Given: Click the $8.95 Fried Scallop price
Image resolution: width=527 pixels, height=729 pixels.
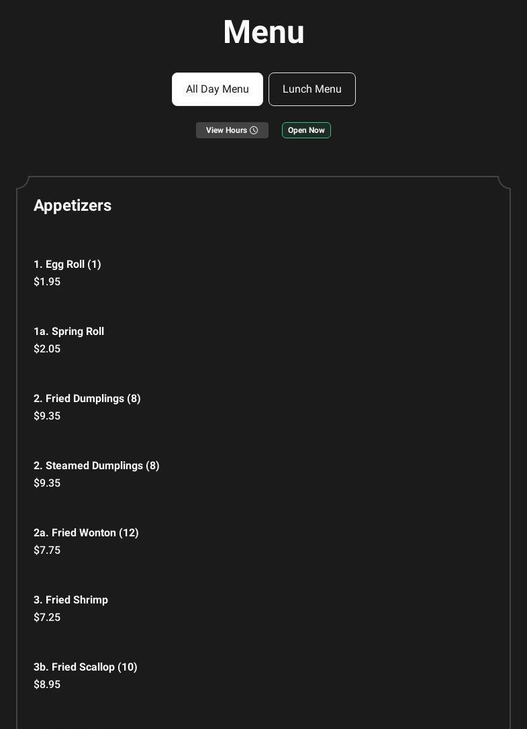Looking at the screenshot, I should coord(47,685).
